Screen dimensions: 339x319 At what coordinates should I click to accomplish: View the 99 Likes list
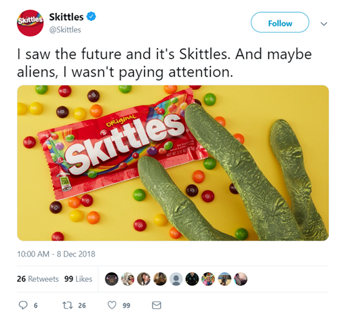(78, 279)
